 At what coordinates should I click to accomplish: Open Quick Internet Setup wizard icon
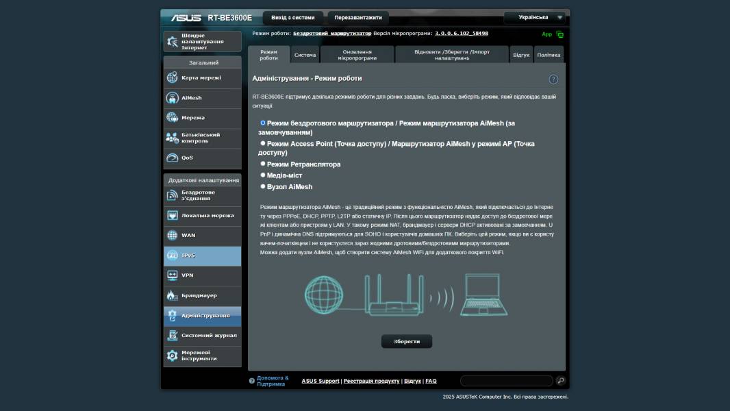tap(173, 41)
